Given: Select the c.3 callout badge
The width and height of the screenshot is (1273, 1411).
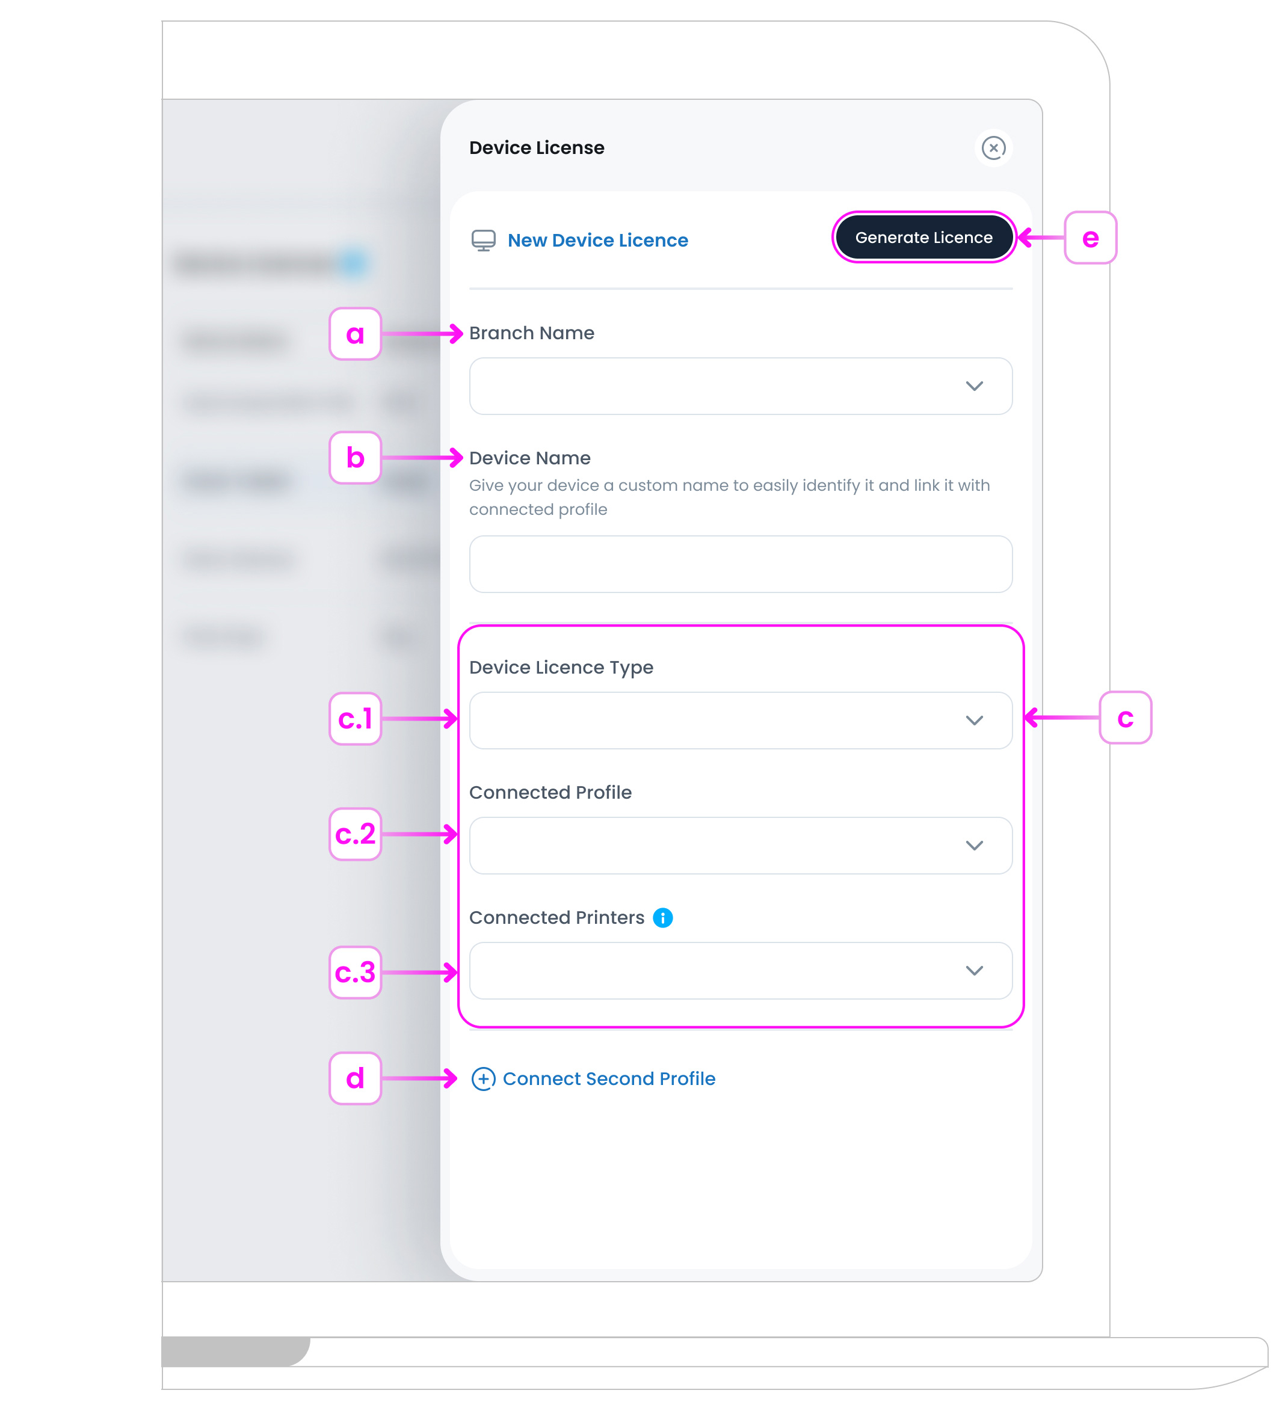Looking at the screenshot, I should (356, 973).
